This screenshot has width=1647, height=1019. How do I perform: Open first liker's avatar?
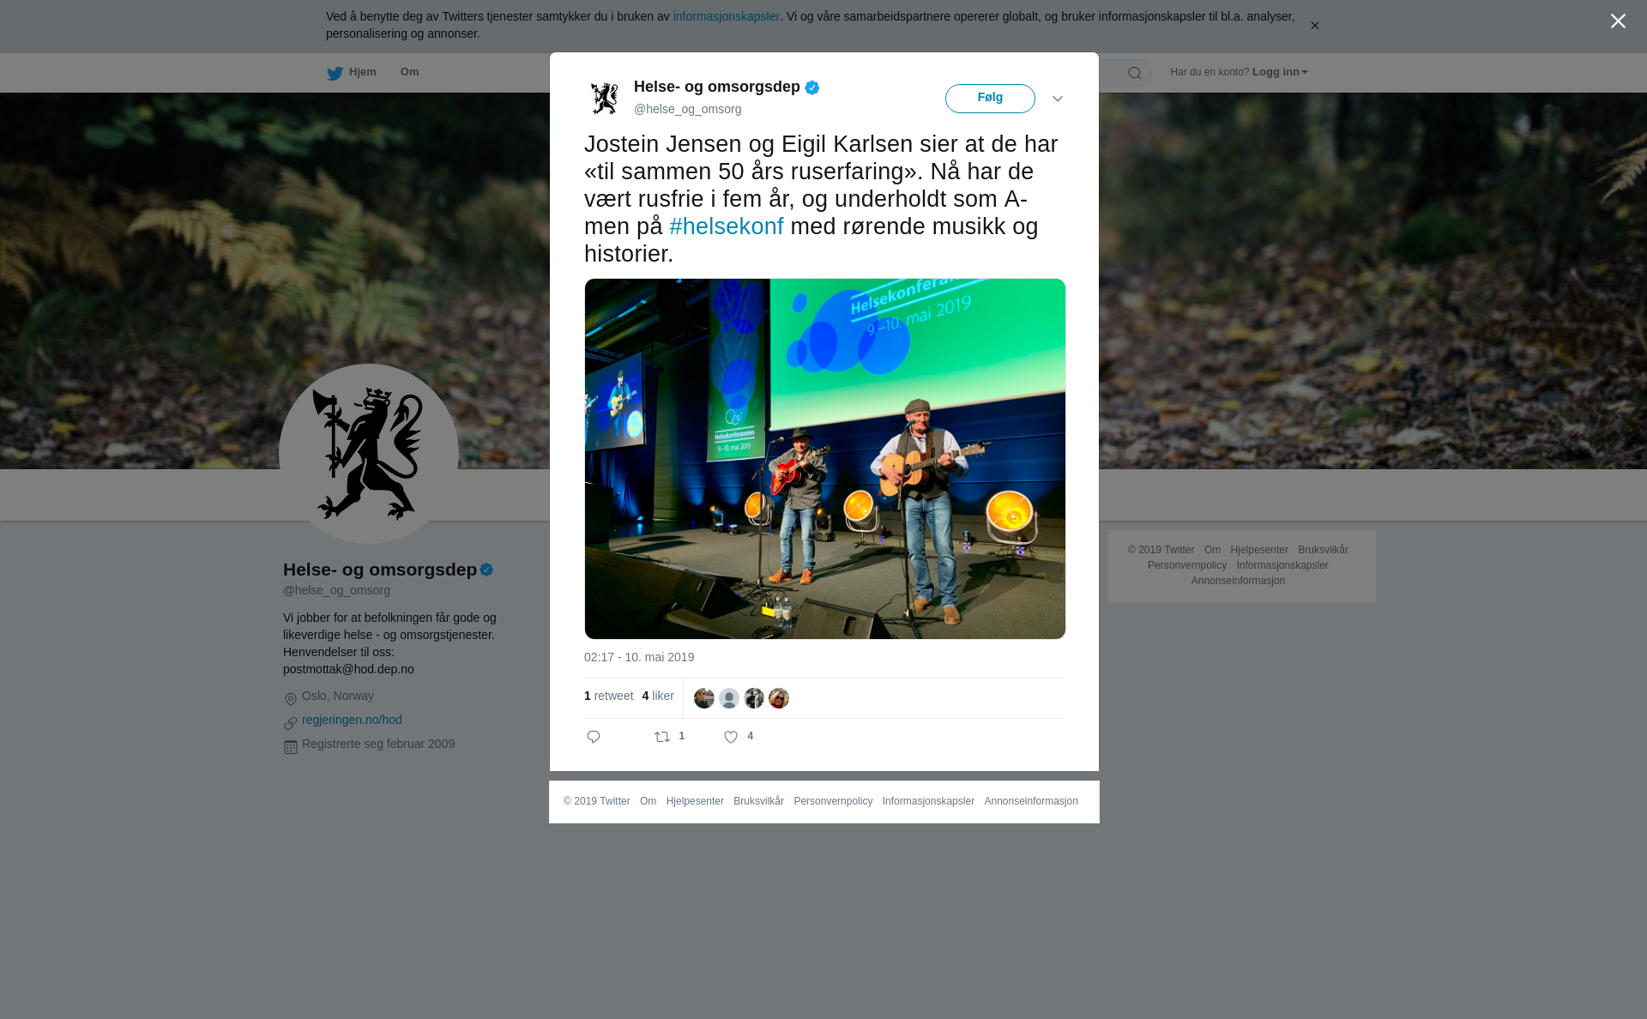704,698
